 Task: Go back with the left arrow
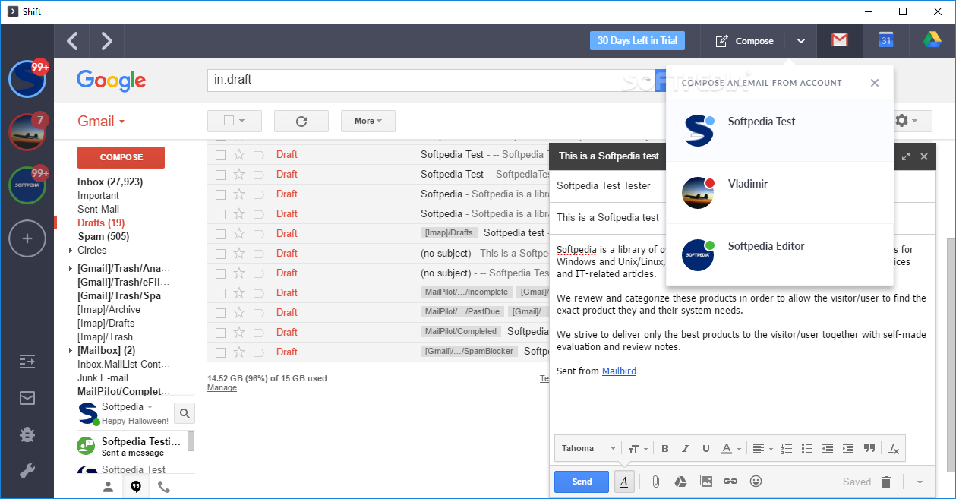tap(72, 41)
